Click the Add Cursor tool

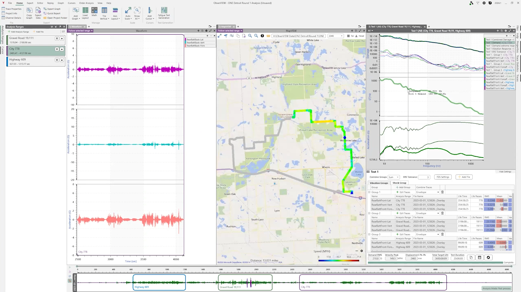pos(150,13)
